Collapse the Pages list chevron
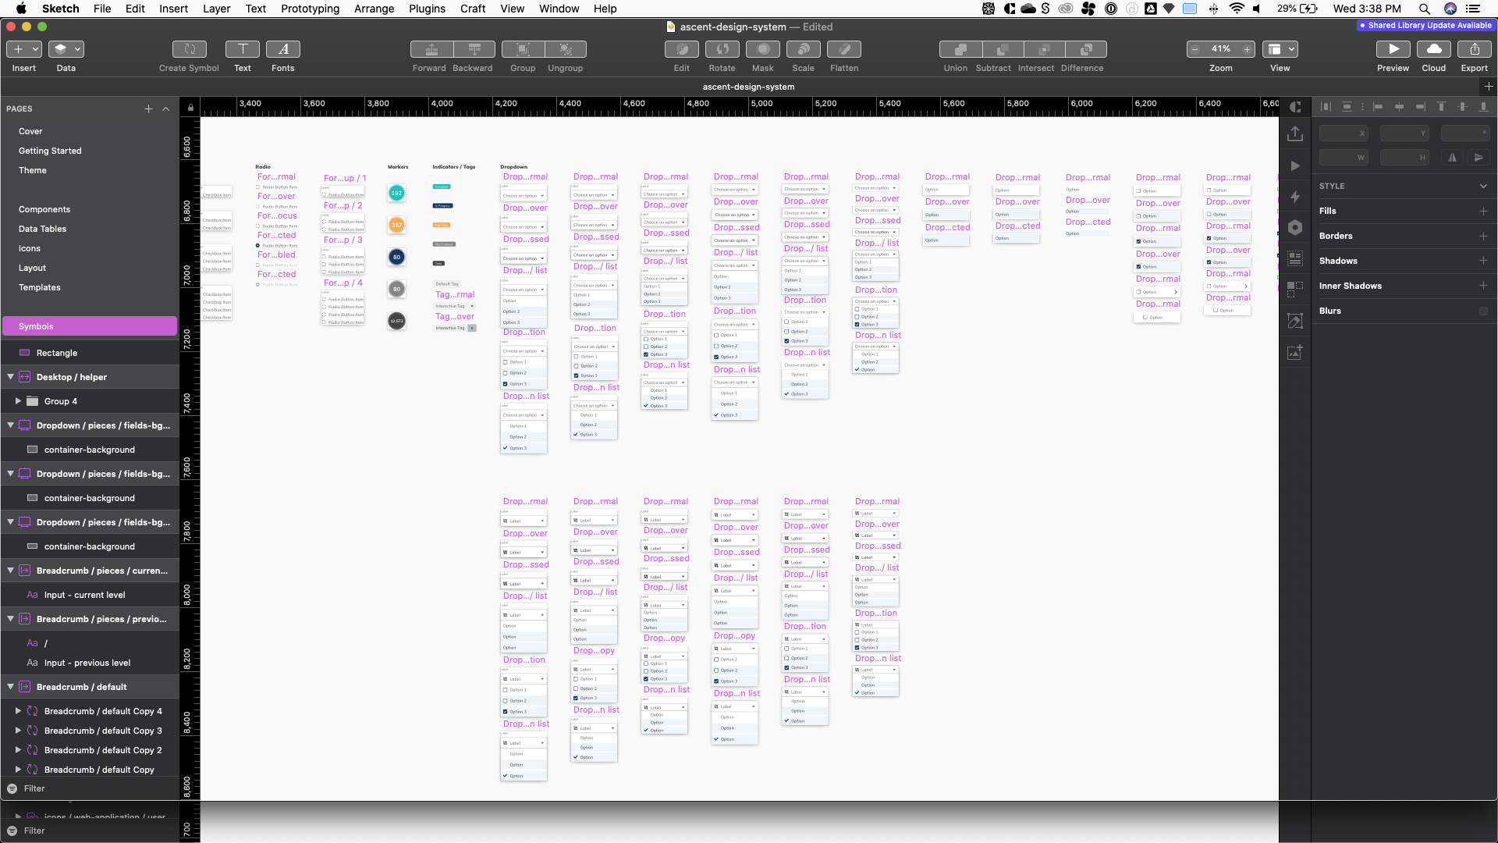 (165, 109)
